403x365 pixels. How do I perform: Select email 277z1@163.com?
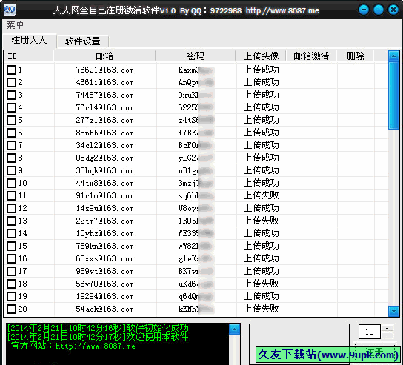click(105, 120)
